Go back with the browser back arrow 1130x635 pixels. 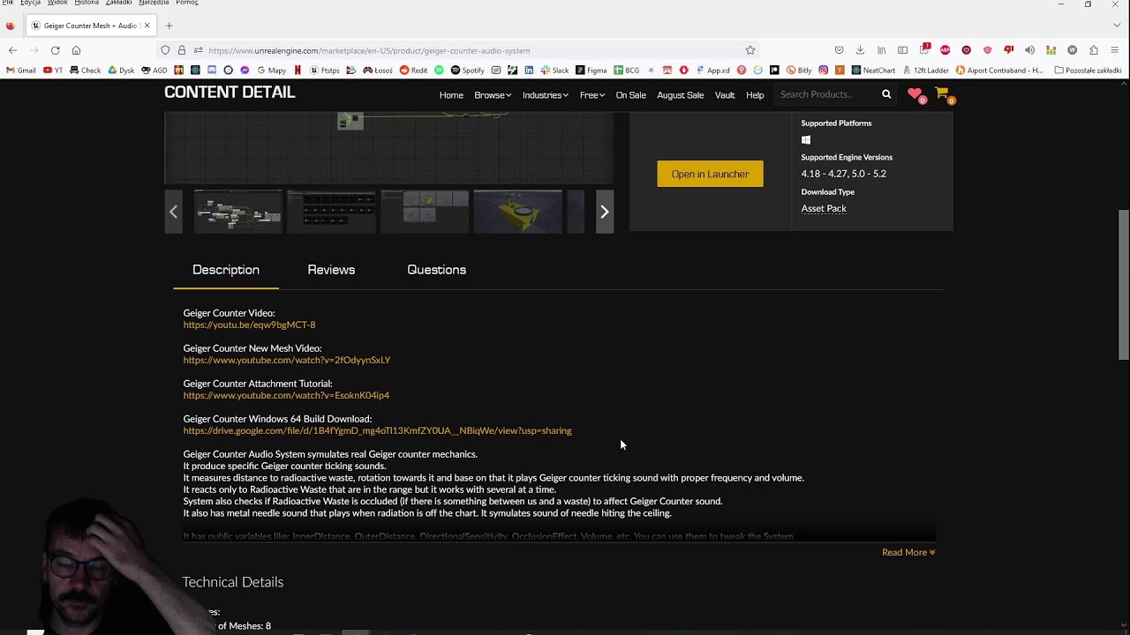pos(12,50)
